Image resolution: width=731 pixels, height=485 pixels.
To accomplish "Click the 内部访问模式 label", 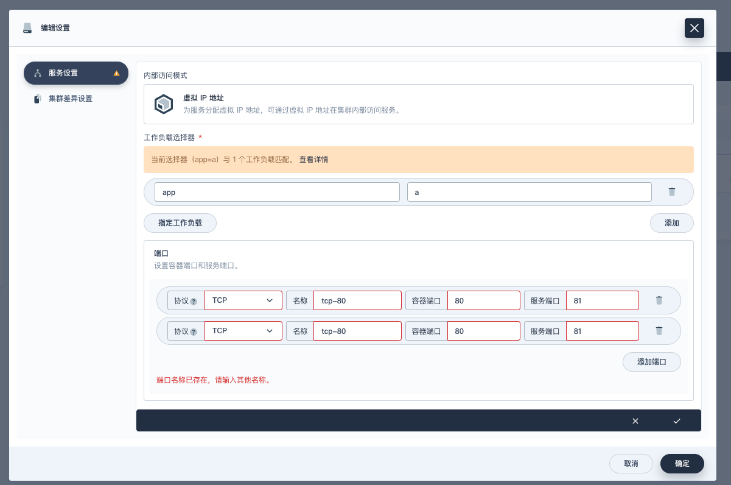I will point(166,76).
